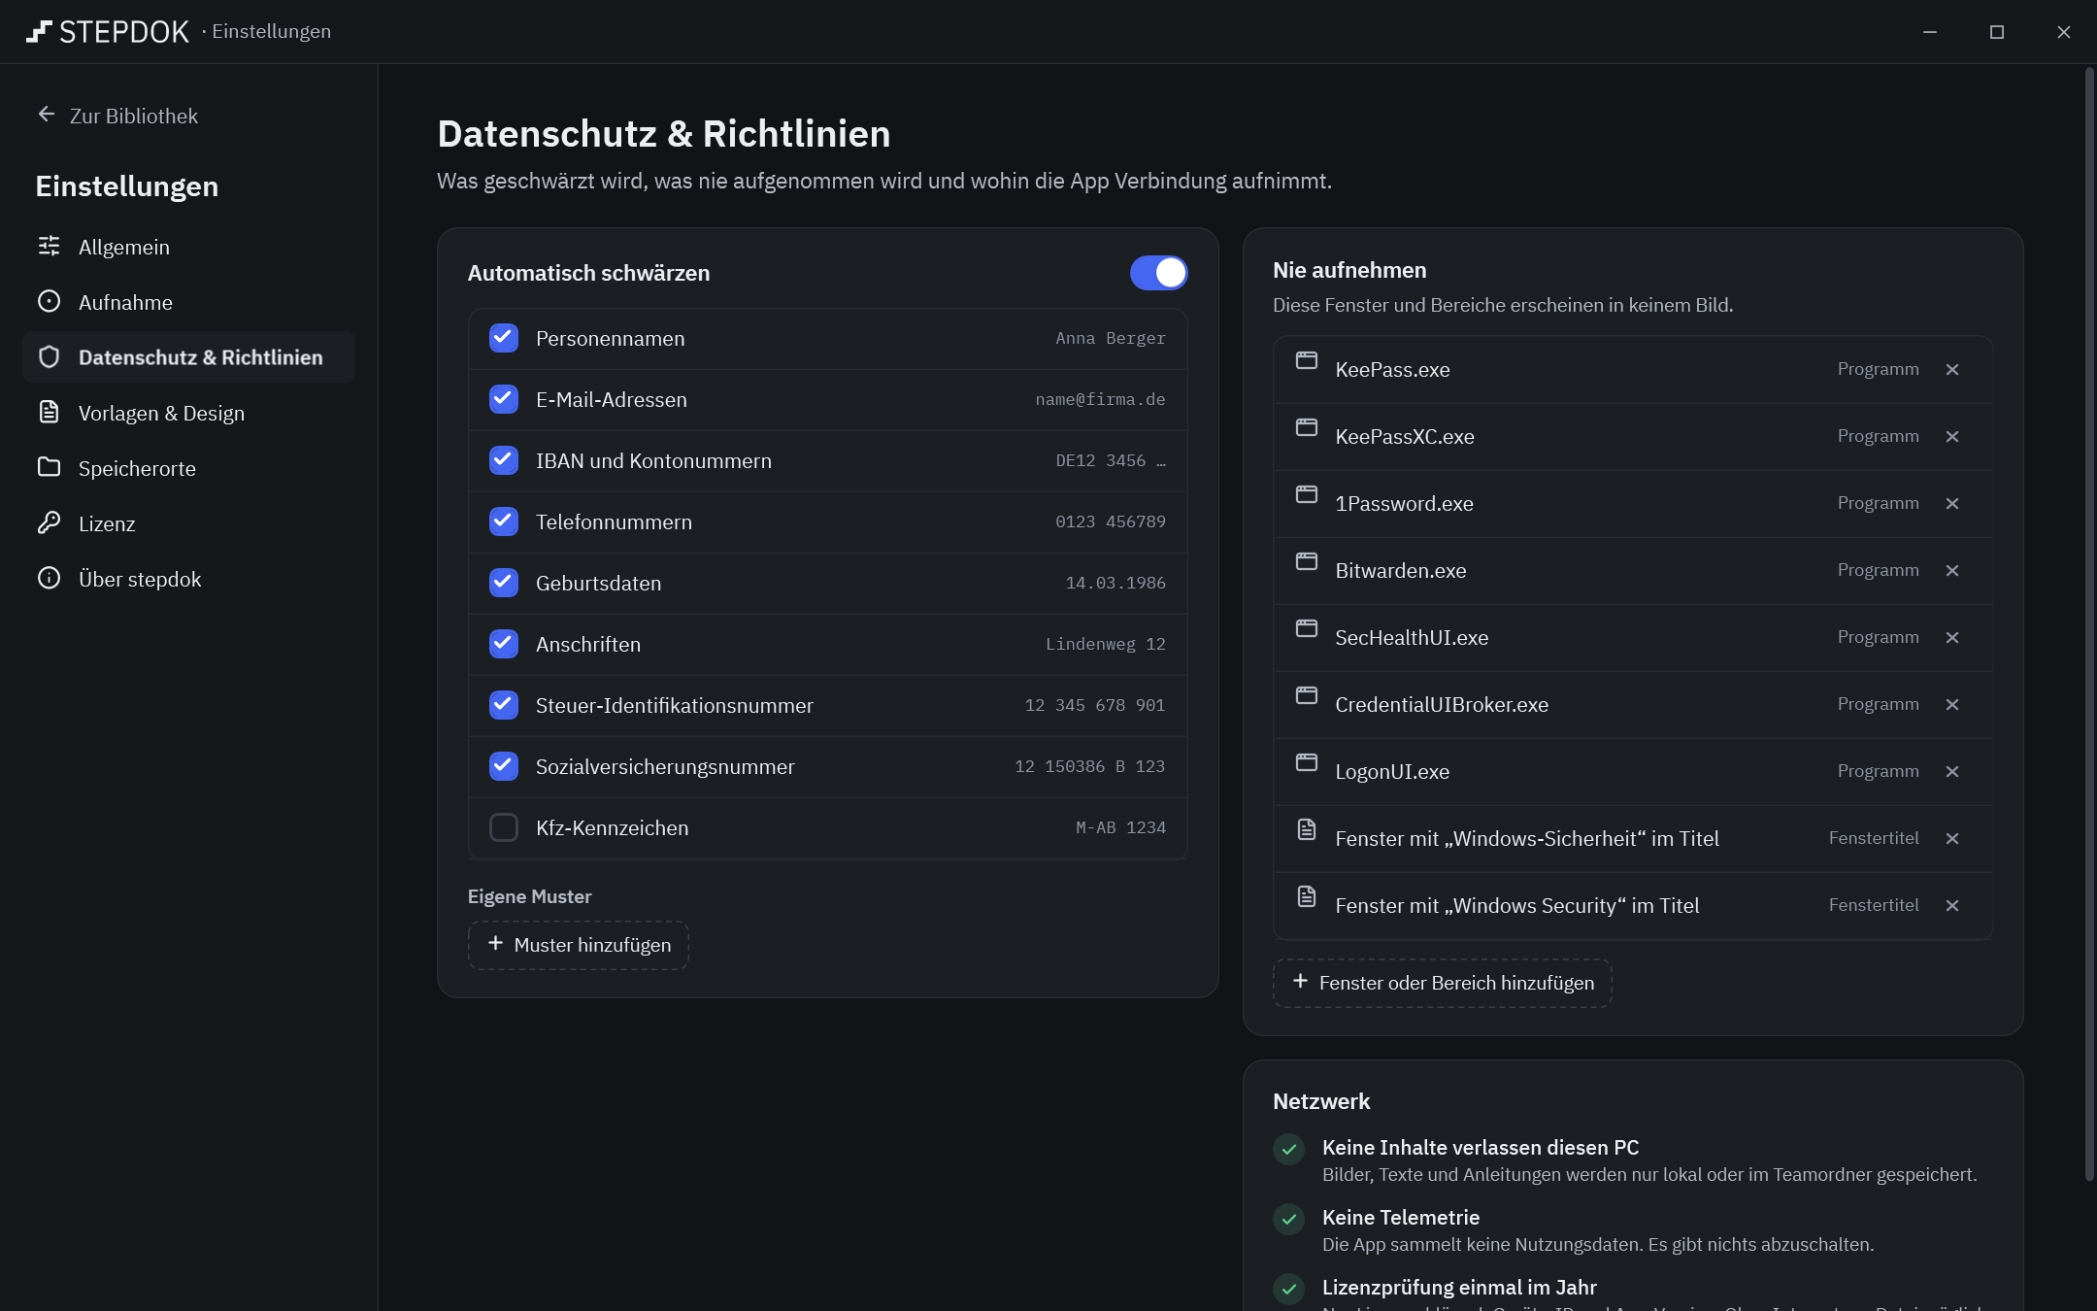Turn off Automatisch schwärzen switch
The height and width of the screenshot is (1311, 2097).
tap(1158, 273)
